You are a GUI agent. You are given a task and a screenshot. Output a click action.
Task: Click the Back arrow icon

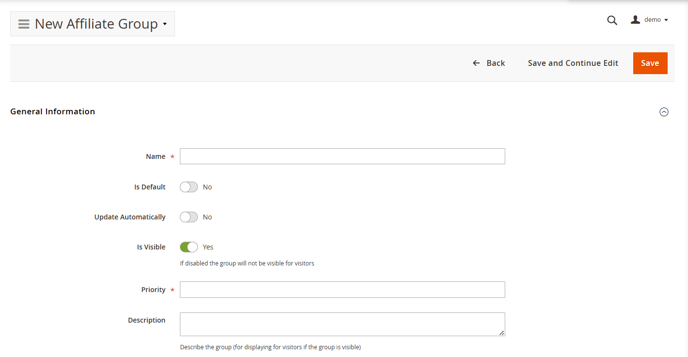coord(476,63)
